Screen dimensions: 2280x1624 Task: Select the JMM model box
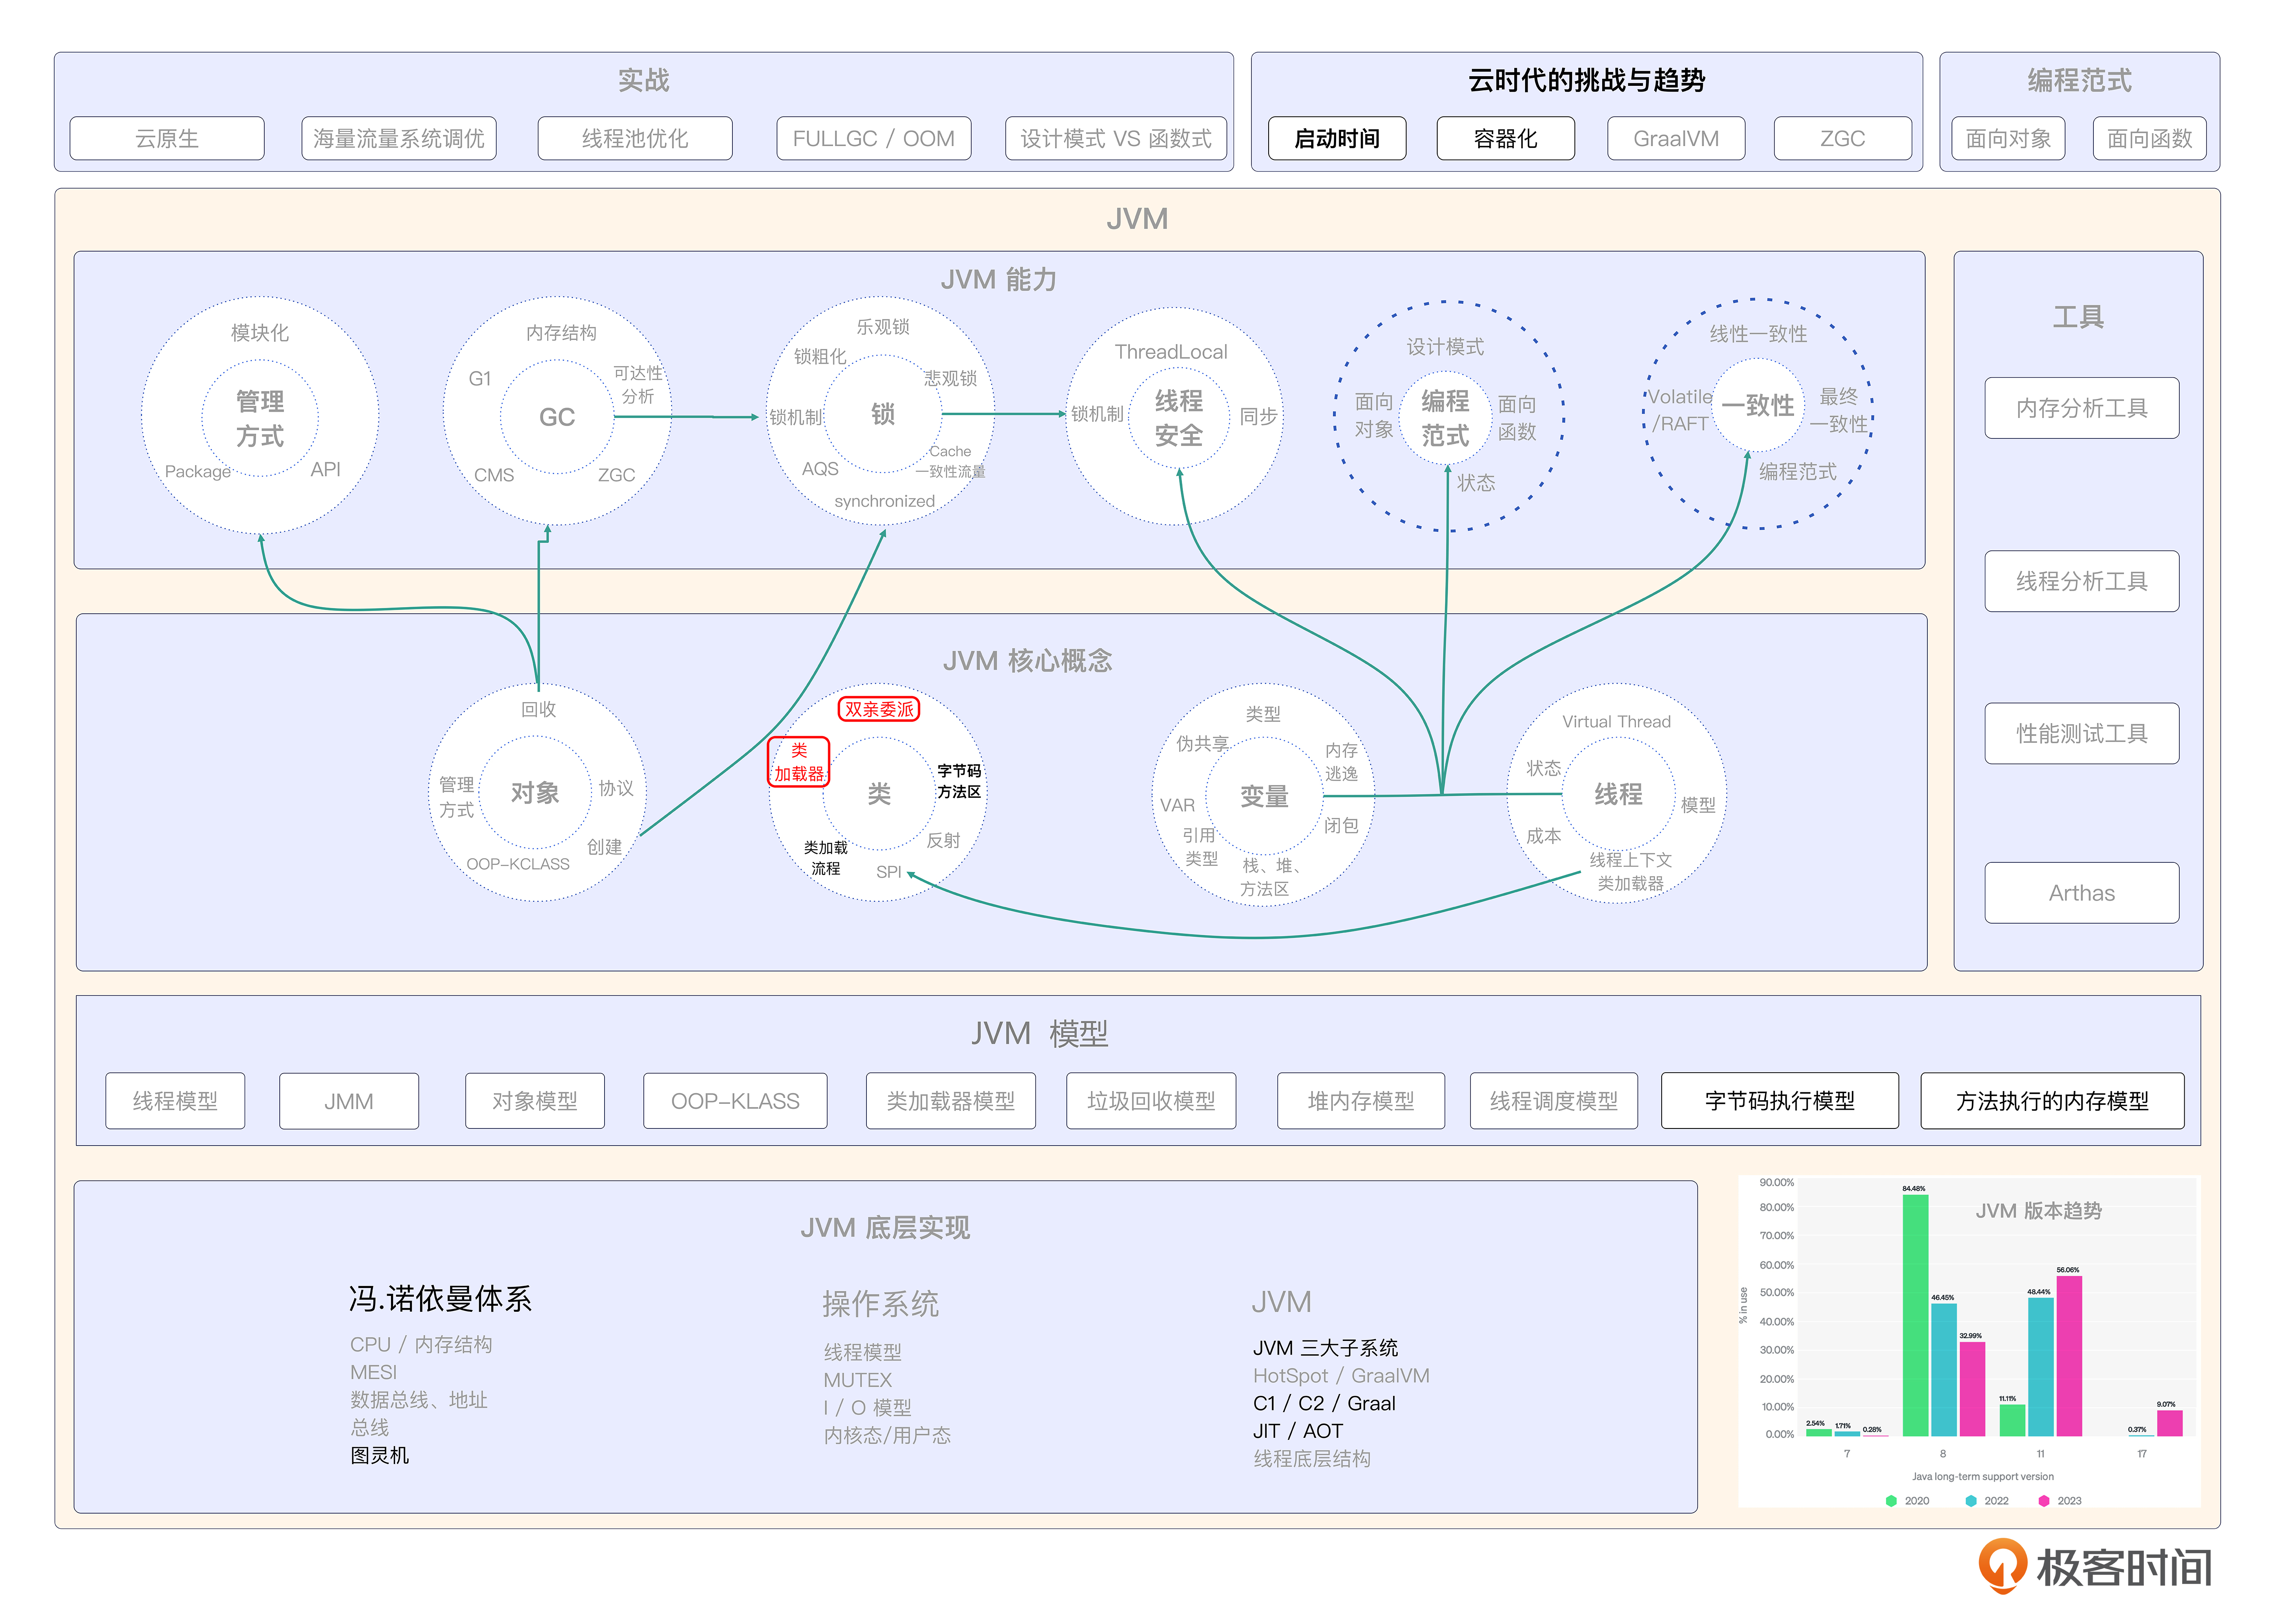(x=348, y=1100)
